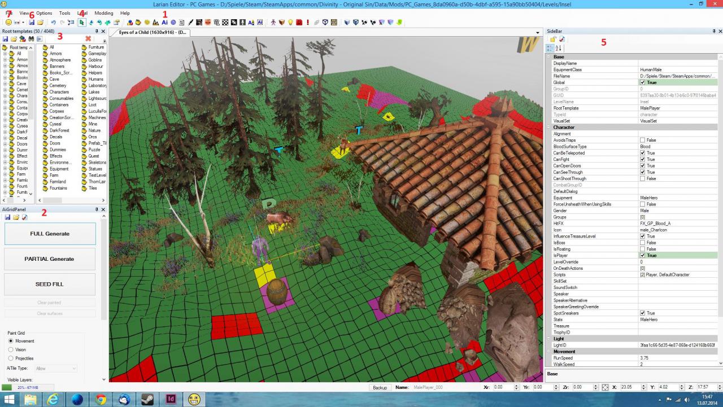Select the Vision paint grid radio button
Viewport: 723px width, 407px height.
tap(11, 349)
